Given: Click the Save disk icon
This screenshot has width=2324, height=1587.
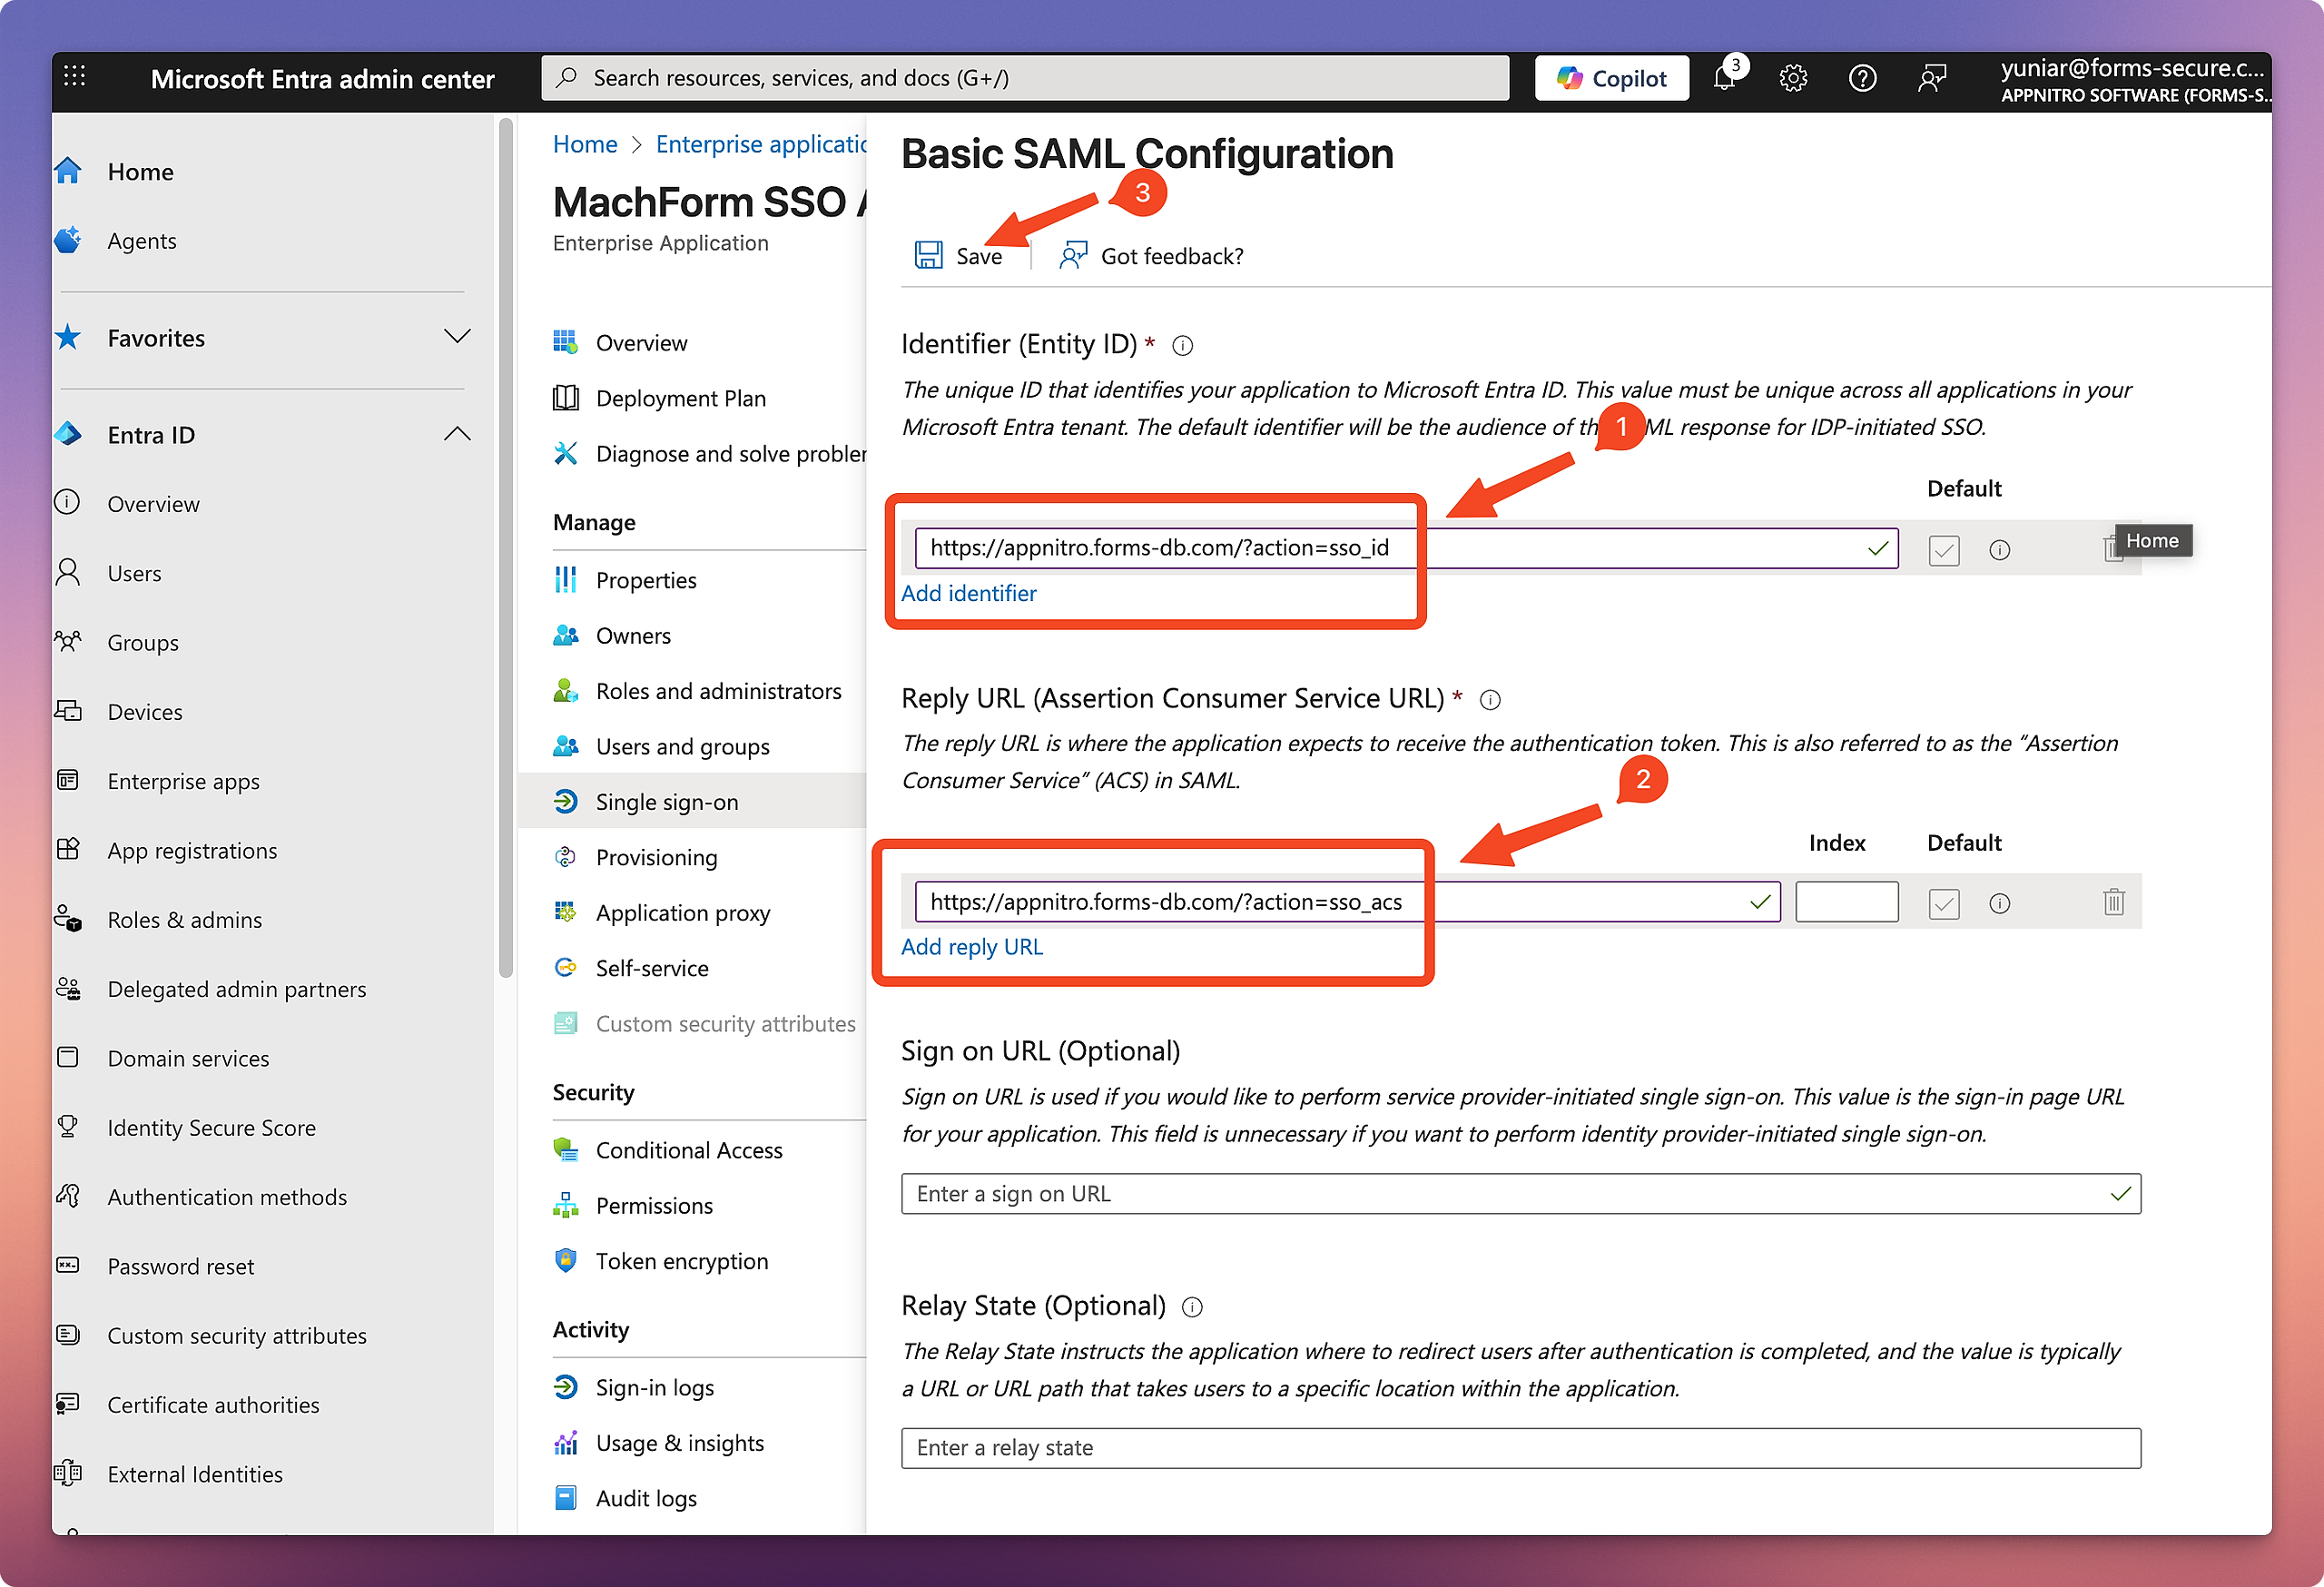Looking at the screenshot, I should 928,256.
